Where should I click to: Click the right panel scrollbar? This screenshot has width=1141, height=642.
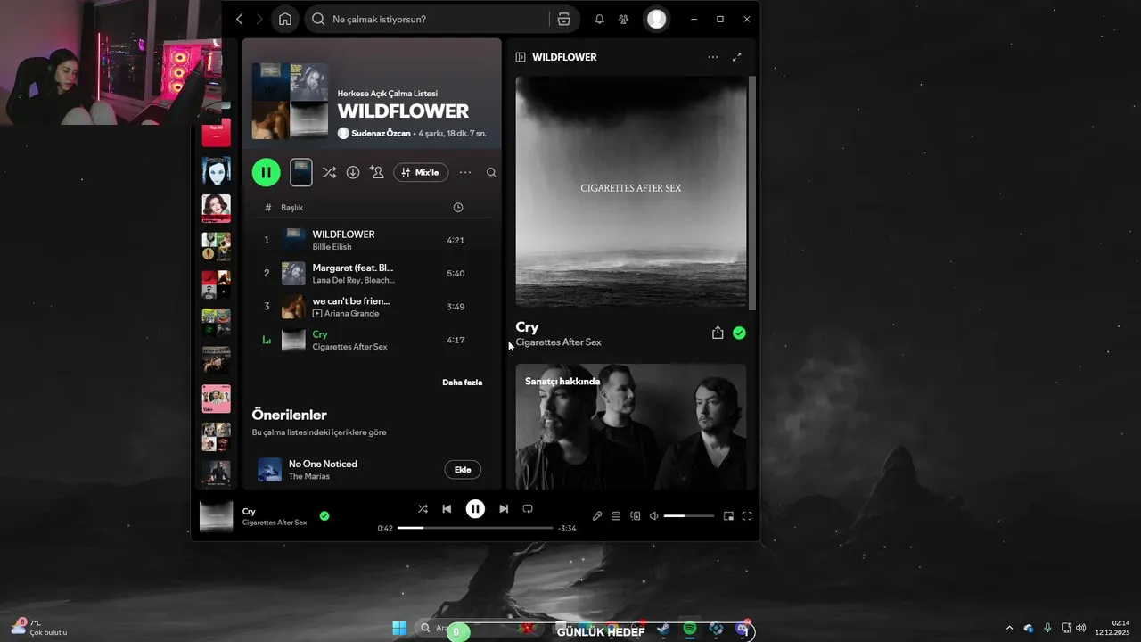coord(752,192)
